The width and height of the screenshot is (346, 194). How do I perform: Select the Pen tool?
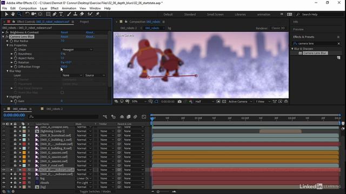tap(55, 14)
